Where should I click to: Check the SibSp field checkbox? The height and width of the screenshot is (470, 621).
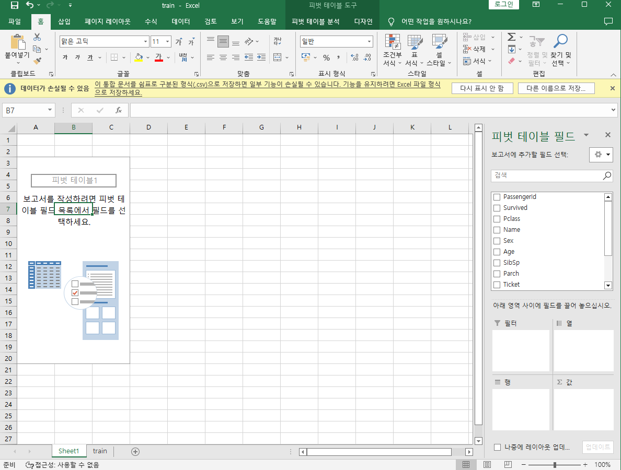point(497,263)
